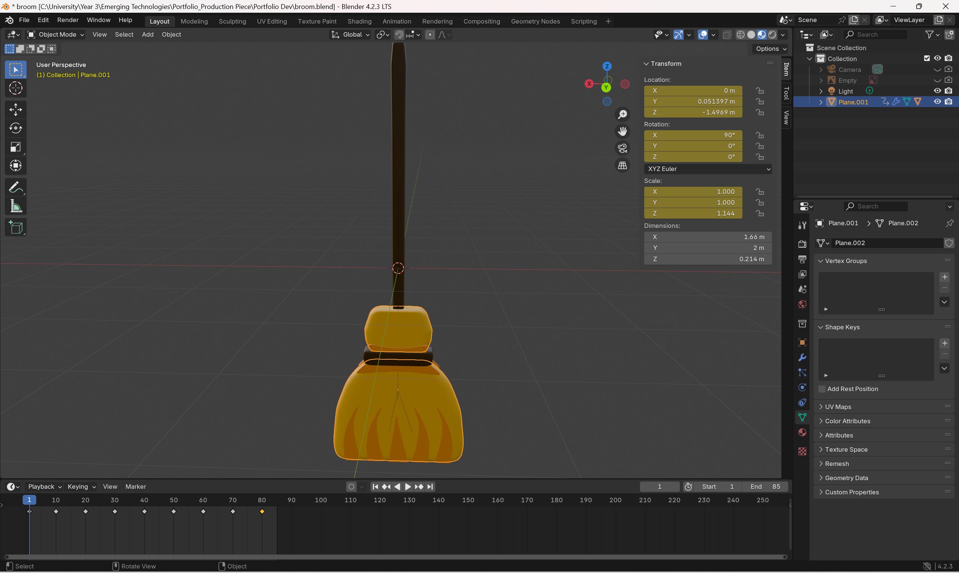Open Physics properties tab
959x573 pixels.
(x=802, y=387)
